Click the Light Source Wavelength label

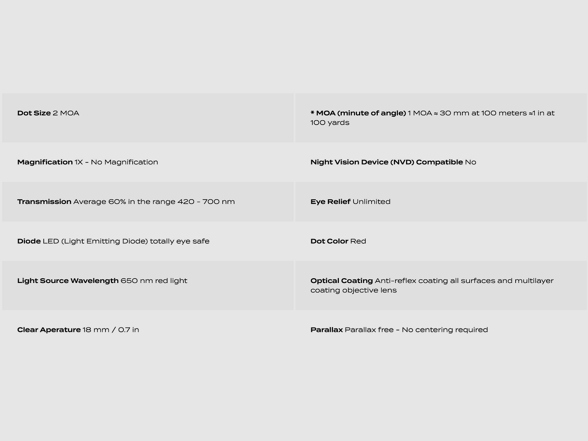[x=68, y=281]
